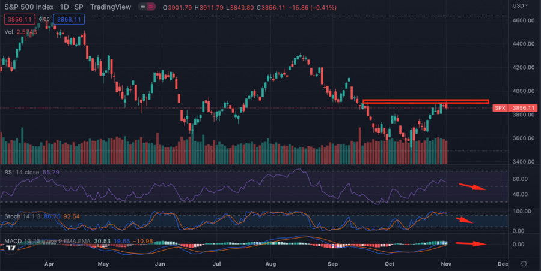Image resolution: width=541 pixels, height=271 pixels.
Task: Select the red arrow drawing beside RSI pane
Action: click(x=471, y=186)
